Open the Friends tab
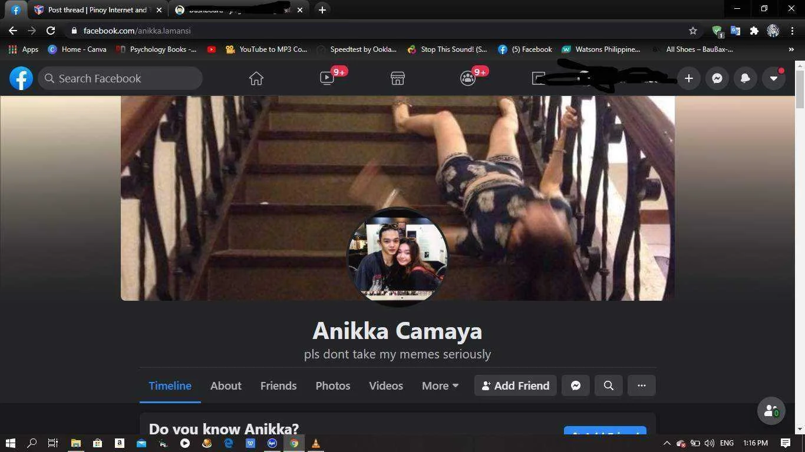The width and height of the screenshot is (805, 452). tap(278, 385)
